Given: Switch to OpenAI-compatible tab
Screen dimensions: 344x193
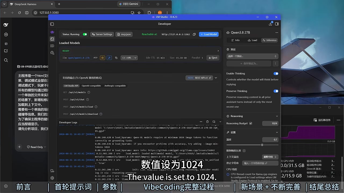Looking at the screenshot, I should click(x=91, y=86).
